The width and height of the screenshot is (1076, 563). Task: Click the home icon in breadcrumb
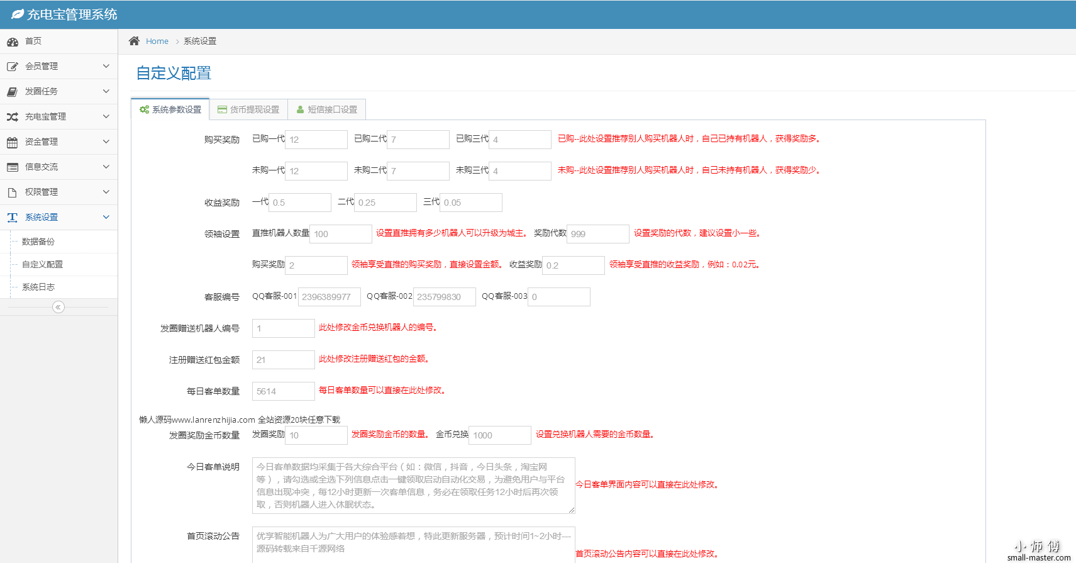134,41
